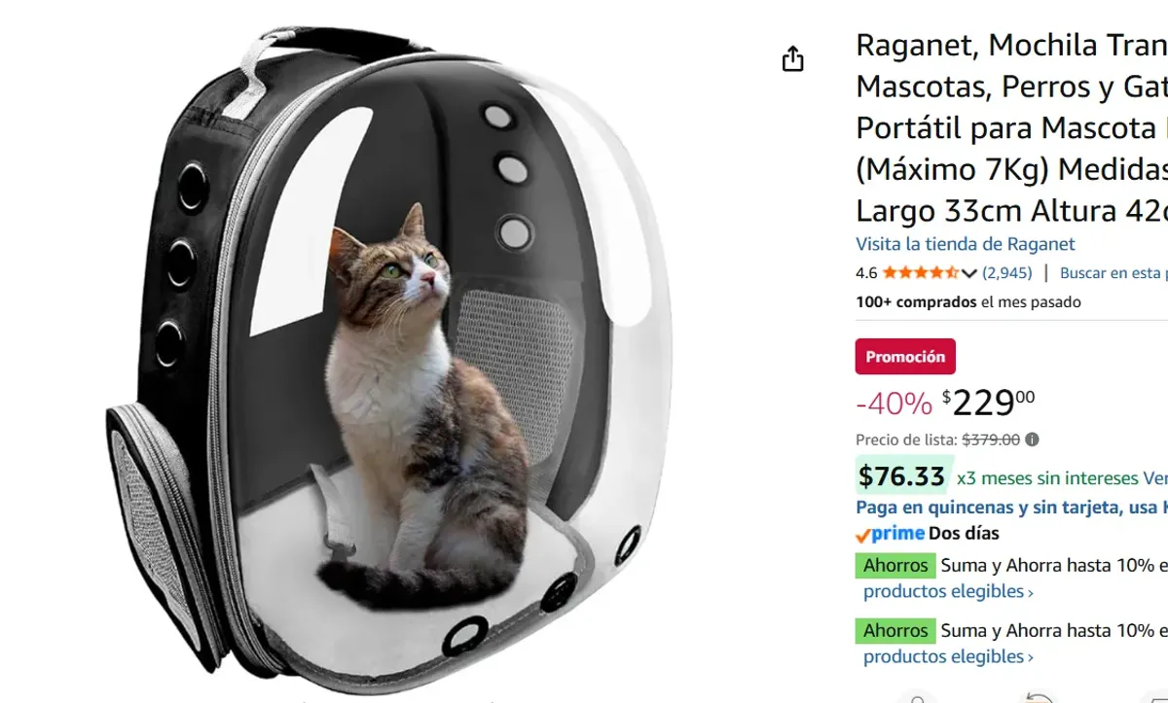The width and height of the screenshot is (1168, 703).
Task: Click the first green Ahorros badge
Action: pyautogui.click(x=894, y=565)
